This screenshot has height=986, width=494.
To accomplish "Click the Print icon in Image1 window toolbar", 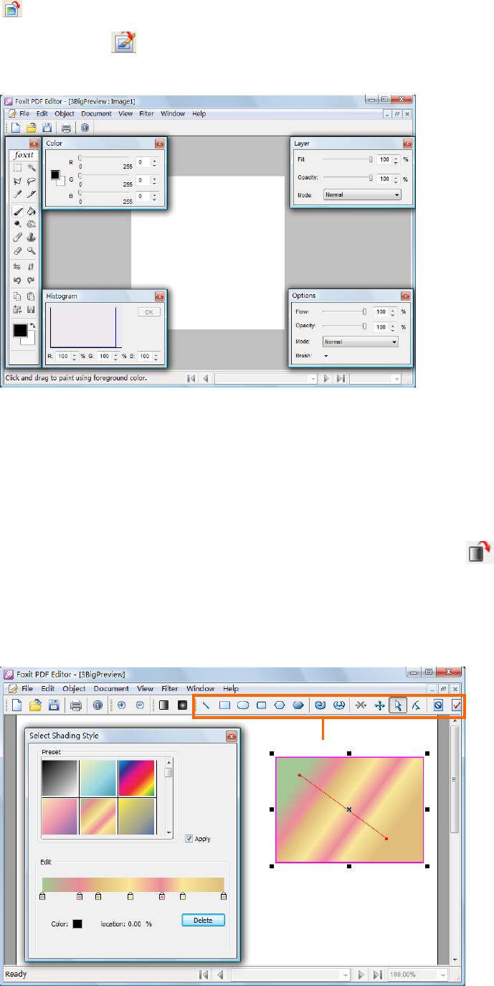I will coord(66,128).
